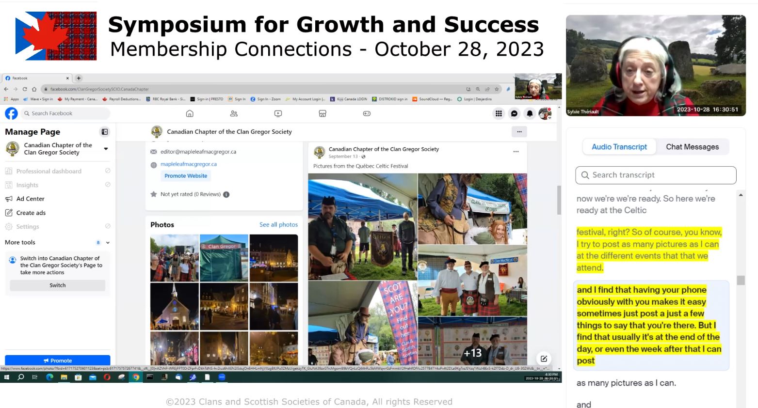
Task: Open the lit church at night photo thumbnail
Action: pos(175,306)
